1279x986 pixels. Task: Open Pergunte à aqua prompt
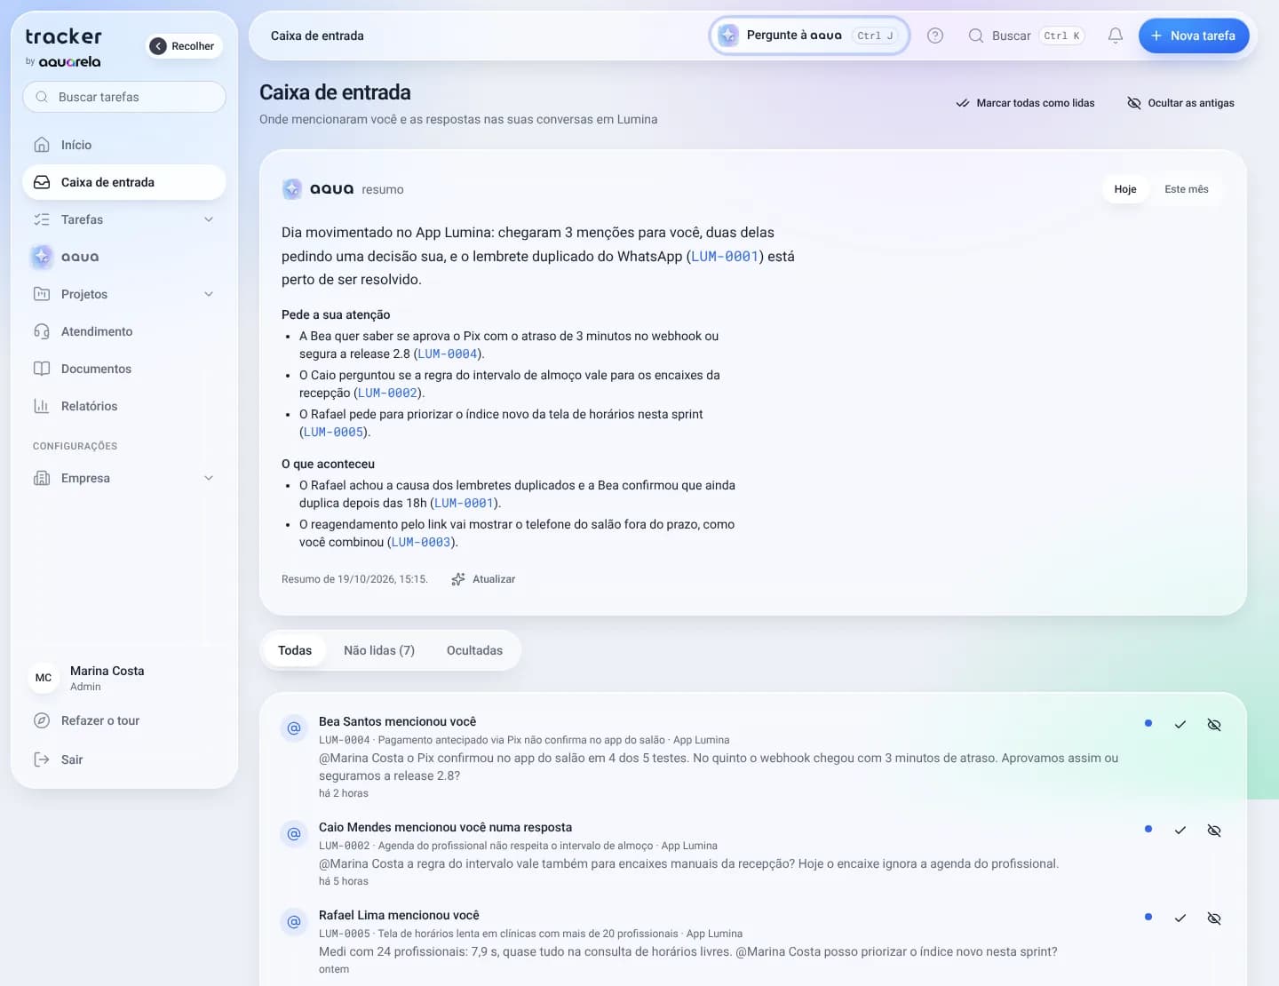pyautogui.click(x=809, y=36)
